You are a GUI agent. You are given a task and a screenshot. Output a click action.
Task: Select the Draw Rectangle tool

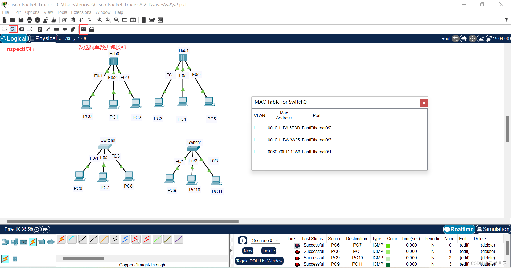pyautogui.click(x=56, y=29)
